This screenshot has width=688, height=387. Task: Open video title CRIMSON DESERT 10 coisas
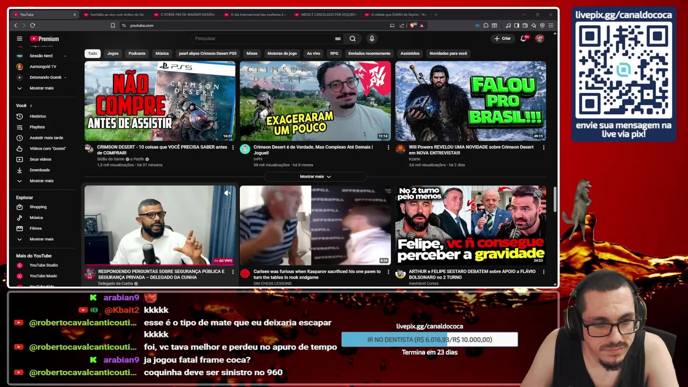pyautogui.click(x=162, y=150)
